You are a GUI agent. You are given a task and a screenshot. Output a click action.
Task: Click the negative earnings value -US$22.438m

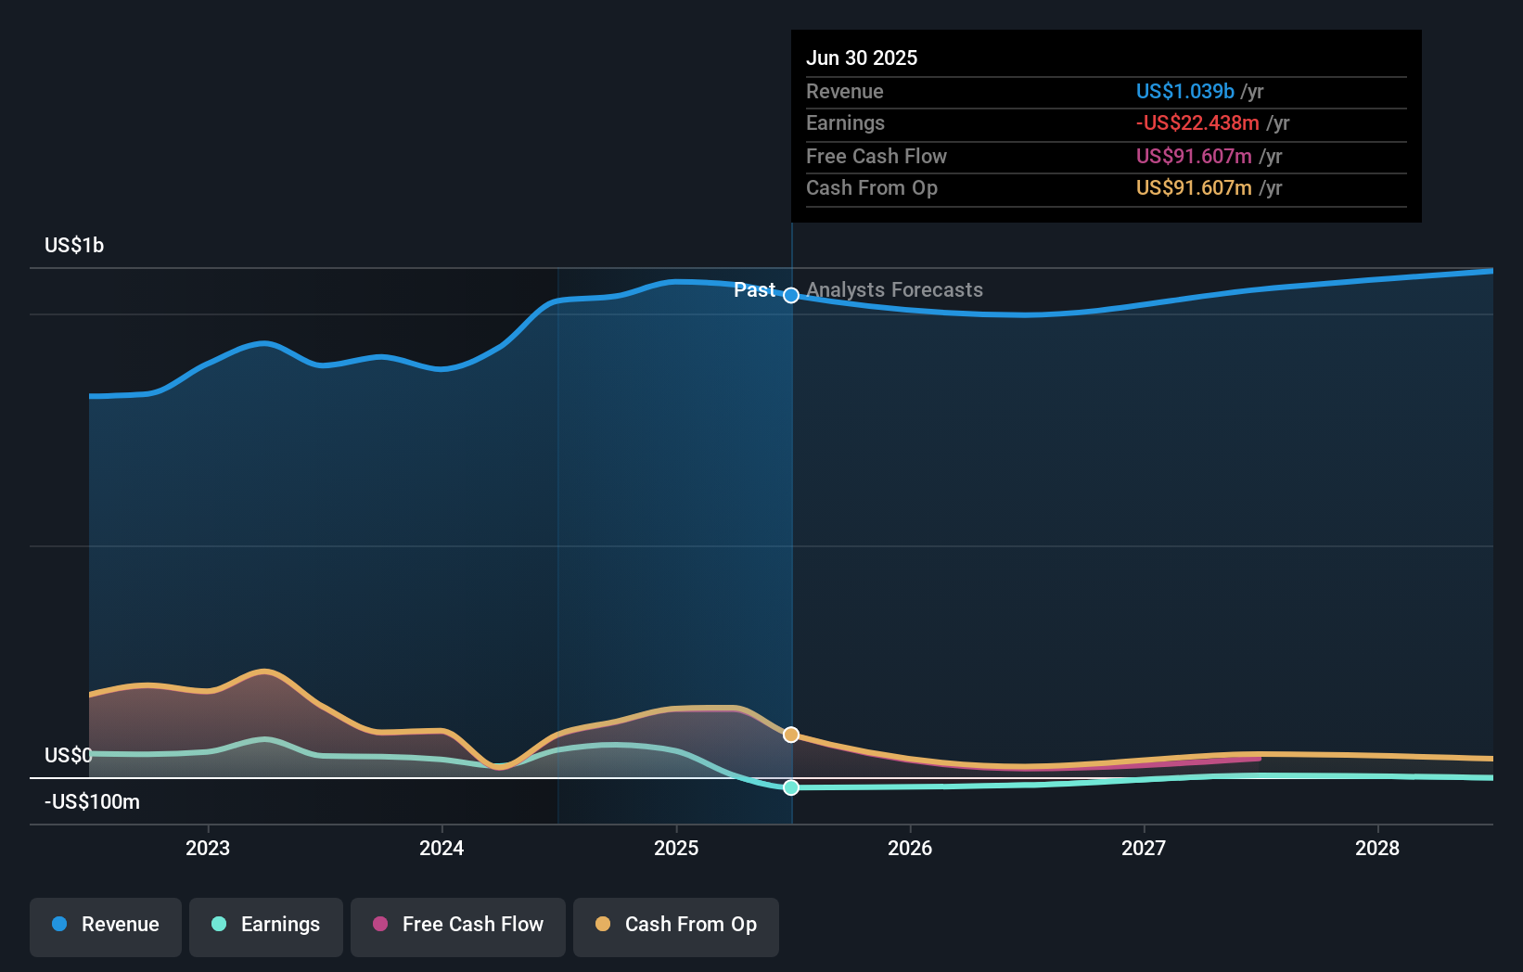[x=1197, y=123]
